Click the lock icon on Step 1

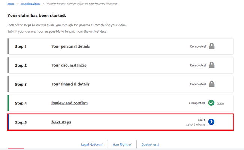tap(212, 46)
